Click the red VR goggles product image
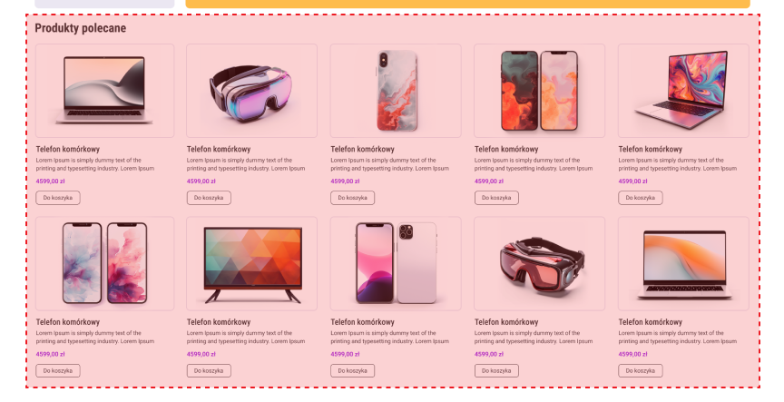This screenshot has width=784, height=402. (x=540, y=263)
